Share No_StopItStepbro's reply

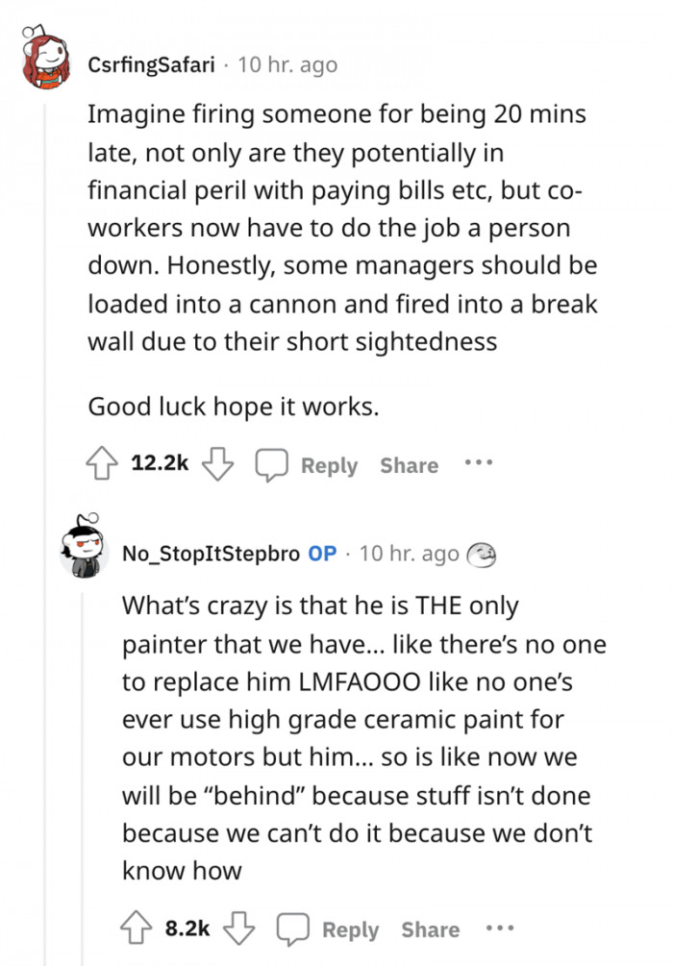coord(430,929)
